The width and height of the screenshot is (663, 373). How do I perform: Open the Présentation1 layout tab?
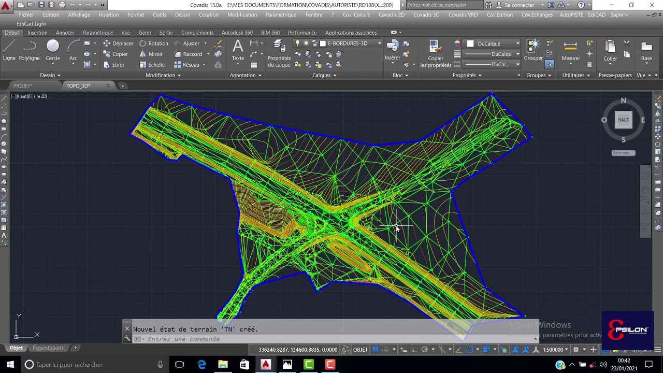coord(48,348)
